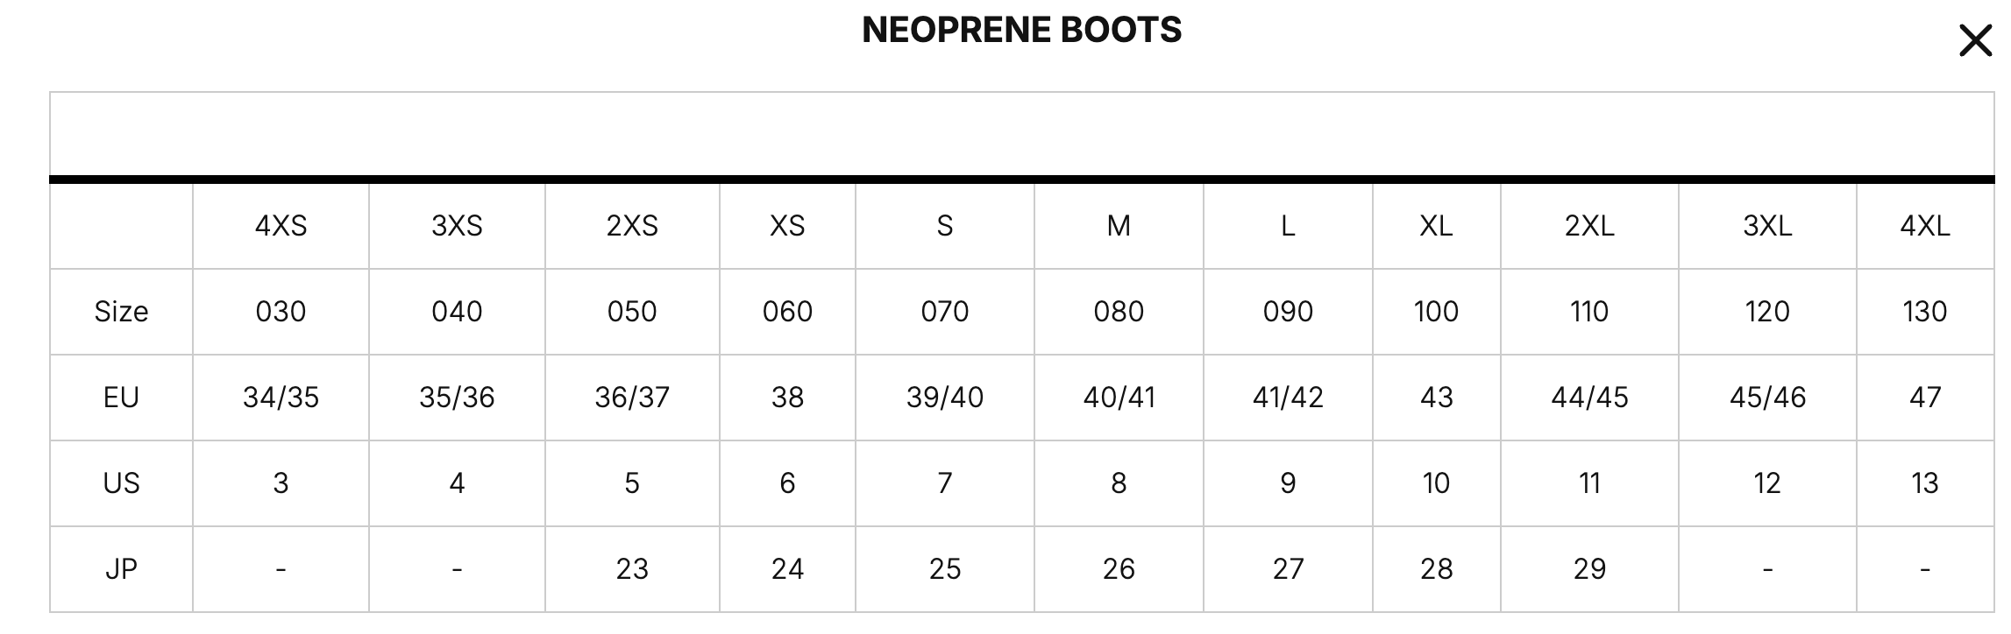
Task: Click the NEOPRENE BOOTS heading
Action: pyautogui.click(x=1022, y=30)
